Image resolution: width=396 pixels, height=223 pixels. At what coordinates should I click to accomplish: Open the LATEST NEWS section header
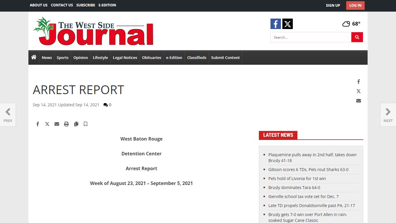278,135
